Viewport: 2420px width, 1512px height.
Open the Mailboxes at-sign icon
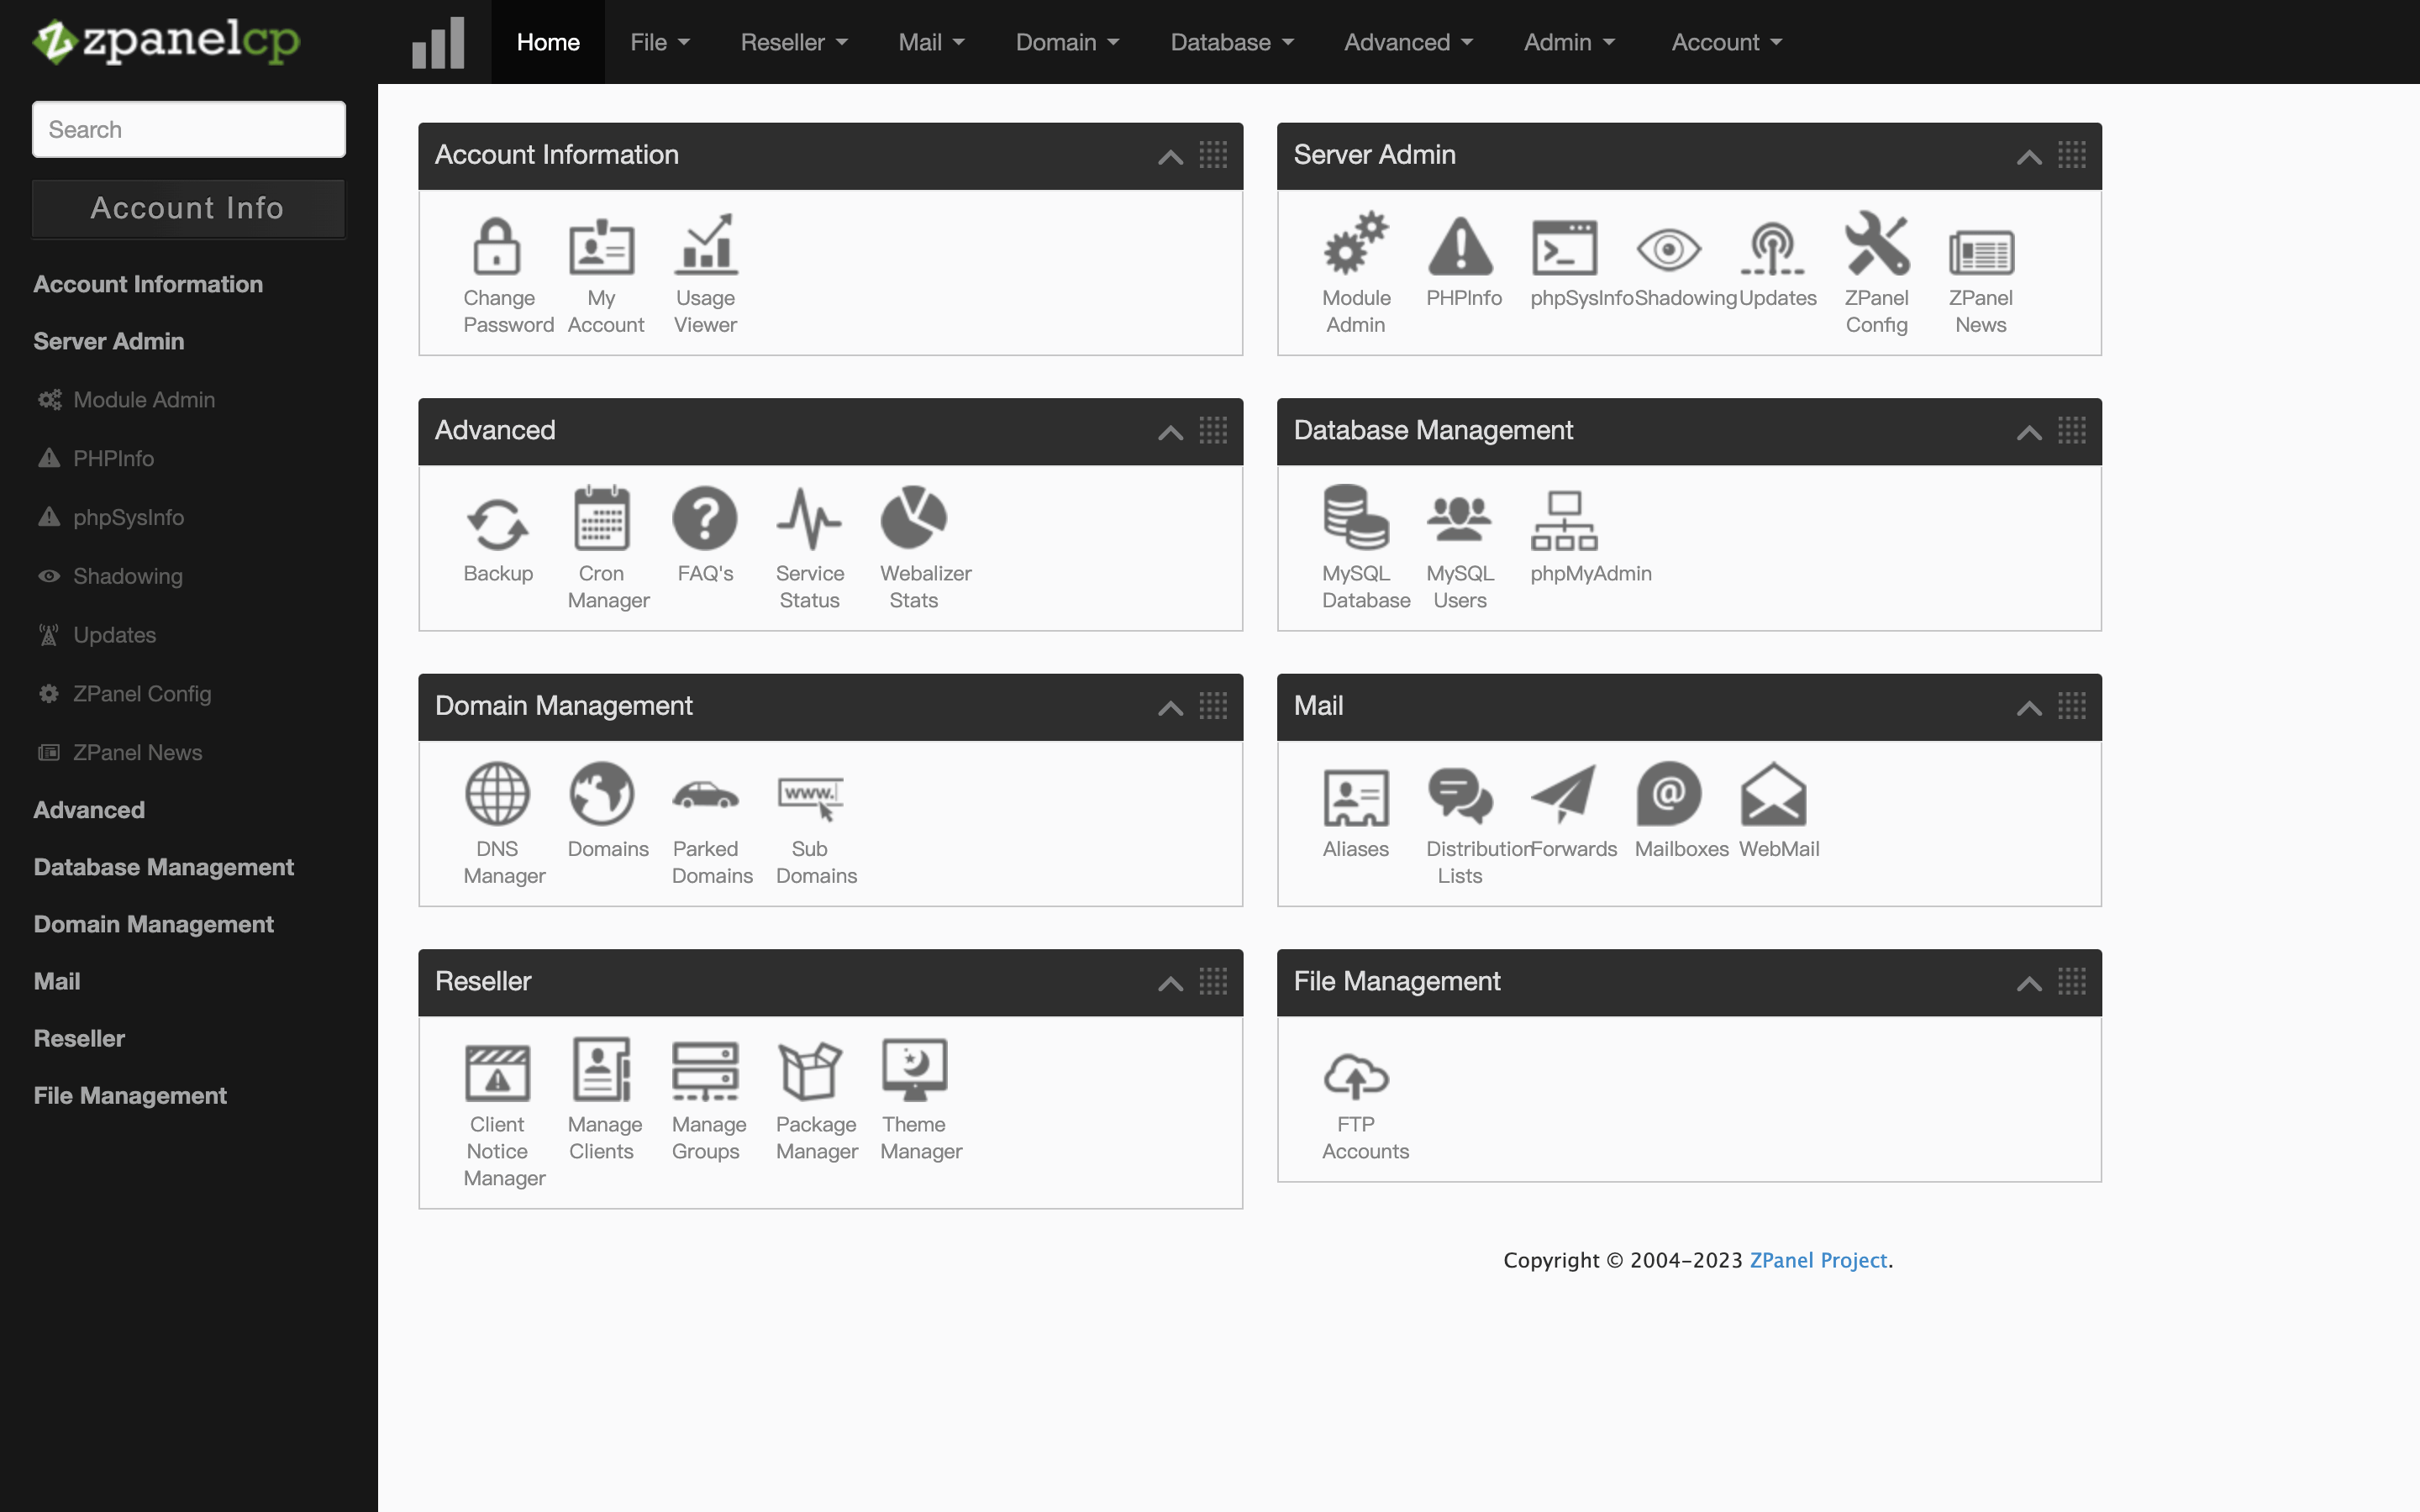[x=1668, y=794]
